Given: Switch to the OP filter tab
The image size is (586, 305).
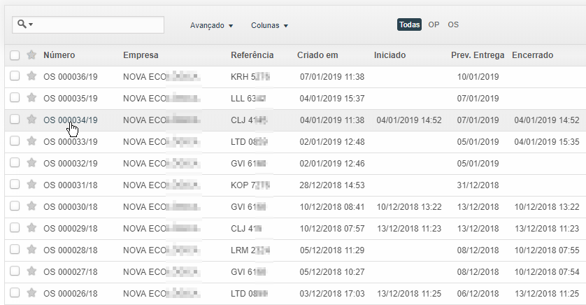Looking at the screenshot, I should [434, 24].
